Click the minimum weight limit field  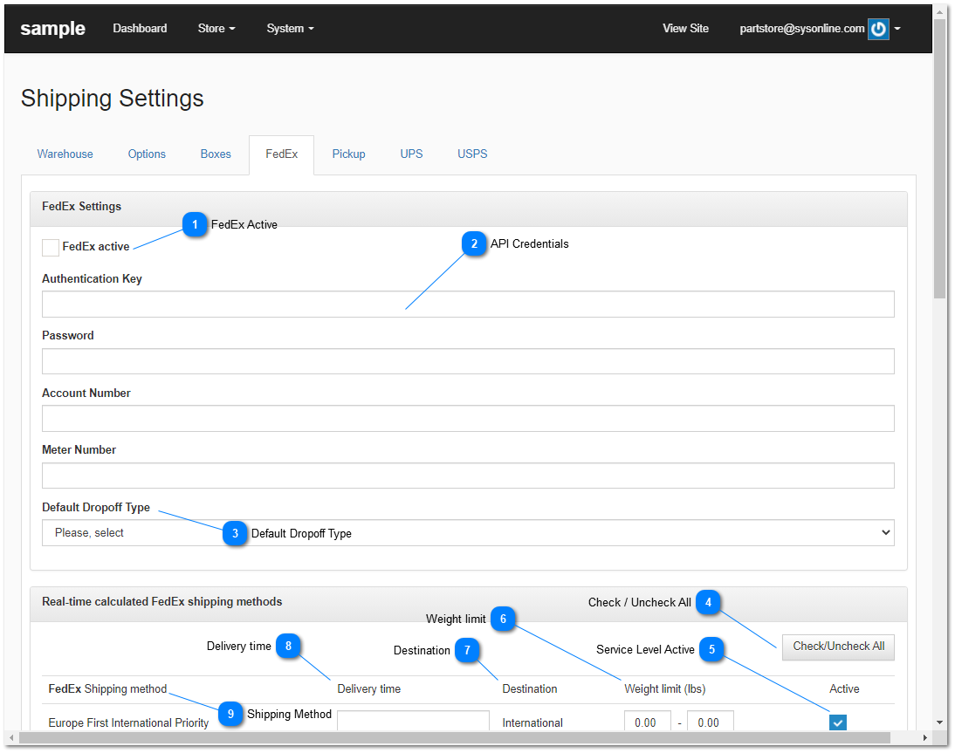coord(648,722)
